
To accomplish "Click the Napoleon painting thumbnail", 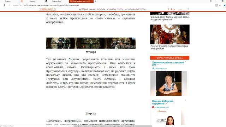I will click(170, 34).
